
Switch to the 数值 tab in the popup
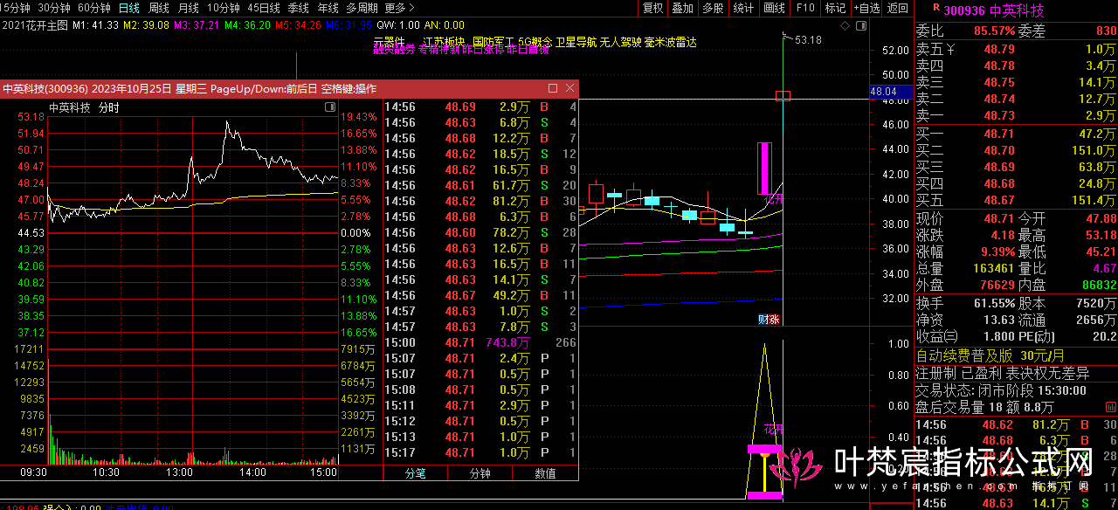pos(545,473)
